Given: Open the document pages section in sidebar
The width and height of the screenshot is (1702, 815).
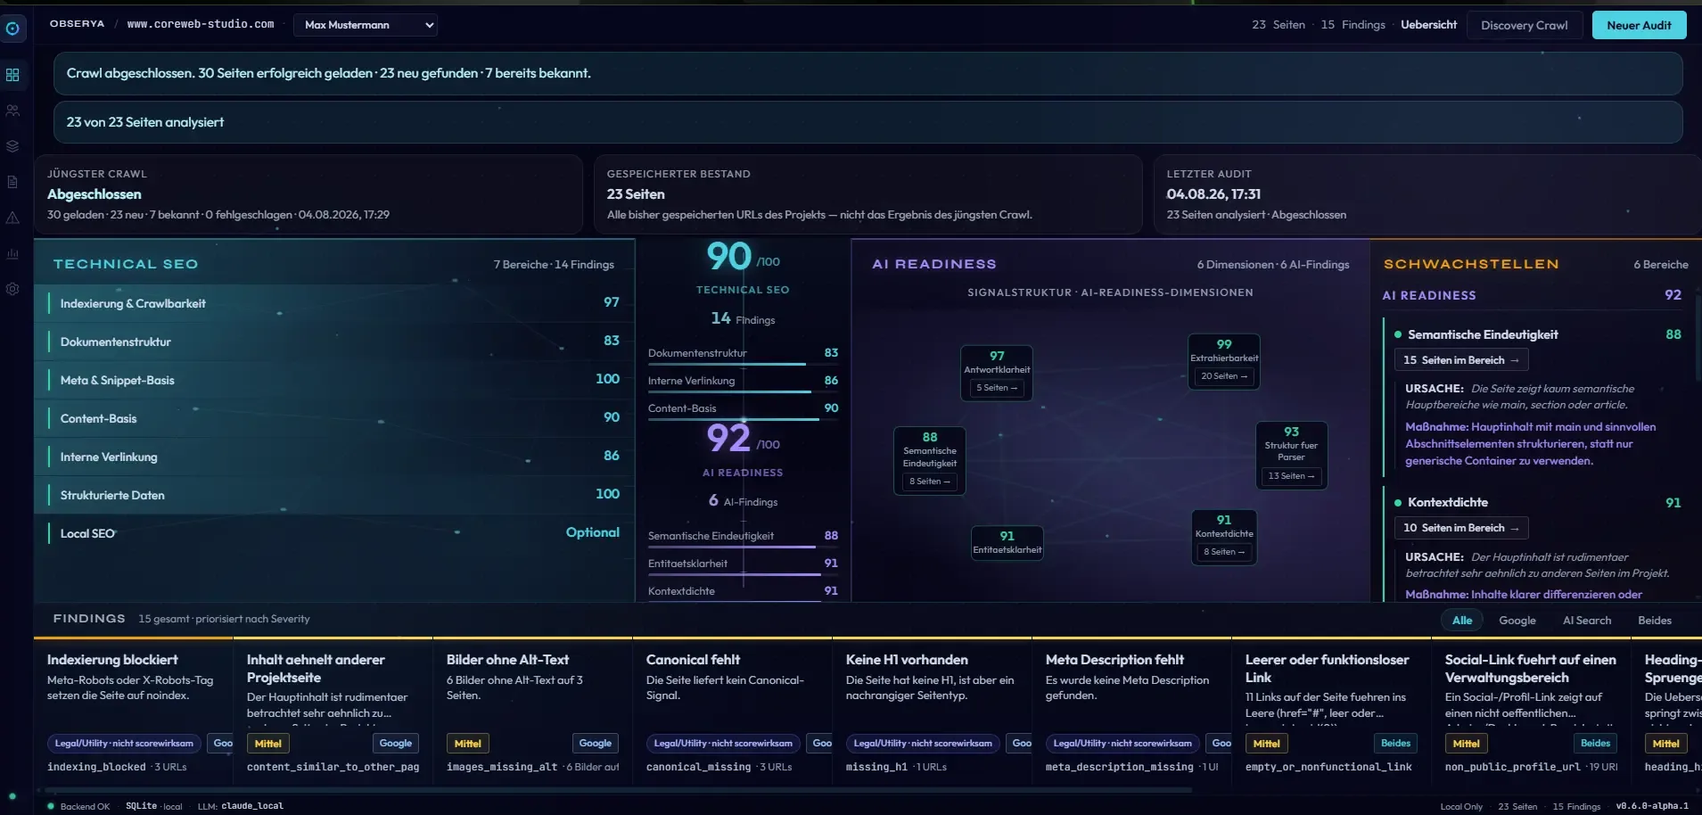Looking at the screenshot, I should tap(12, 182).
